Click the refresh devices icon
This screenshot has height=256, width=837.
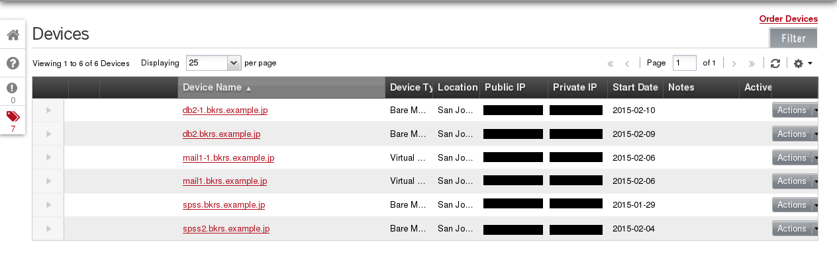coord(775,63)
